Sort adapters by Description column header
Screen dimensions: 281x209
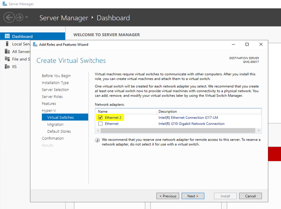(167, 111)
